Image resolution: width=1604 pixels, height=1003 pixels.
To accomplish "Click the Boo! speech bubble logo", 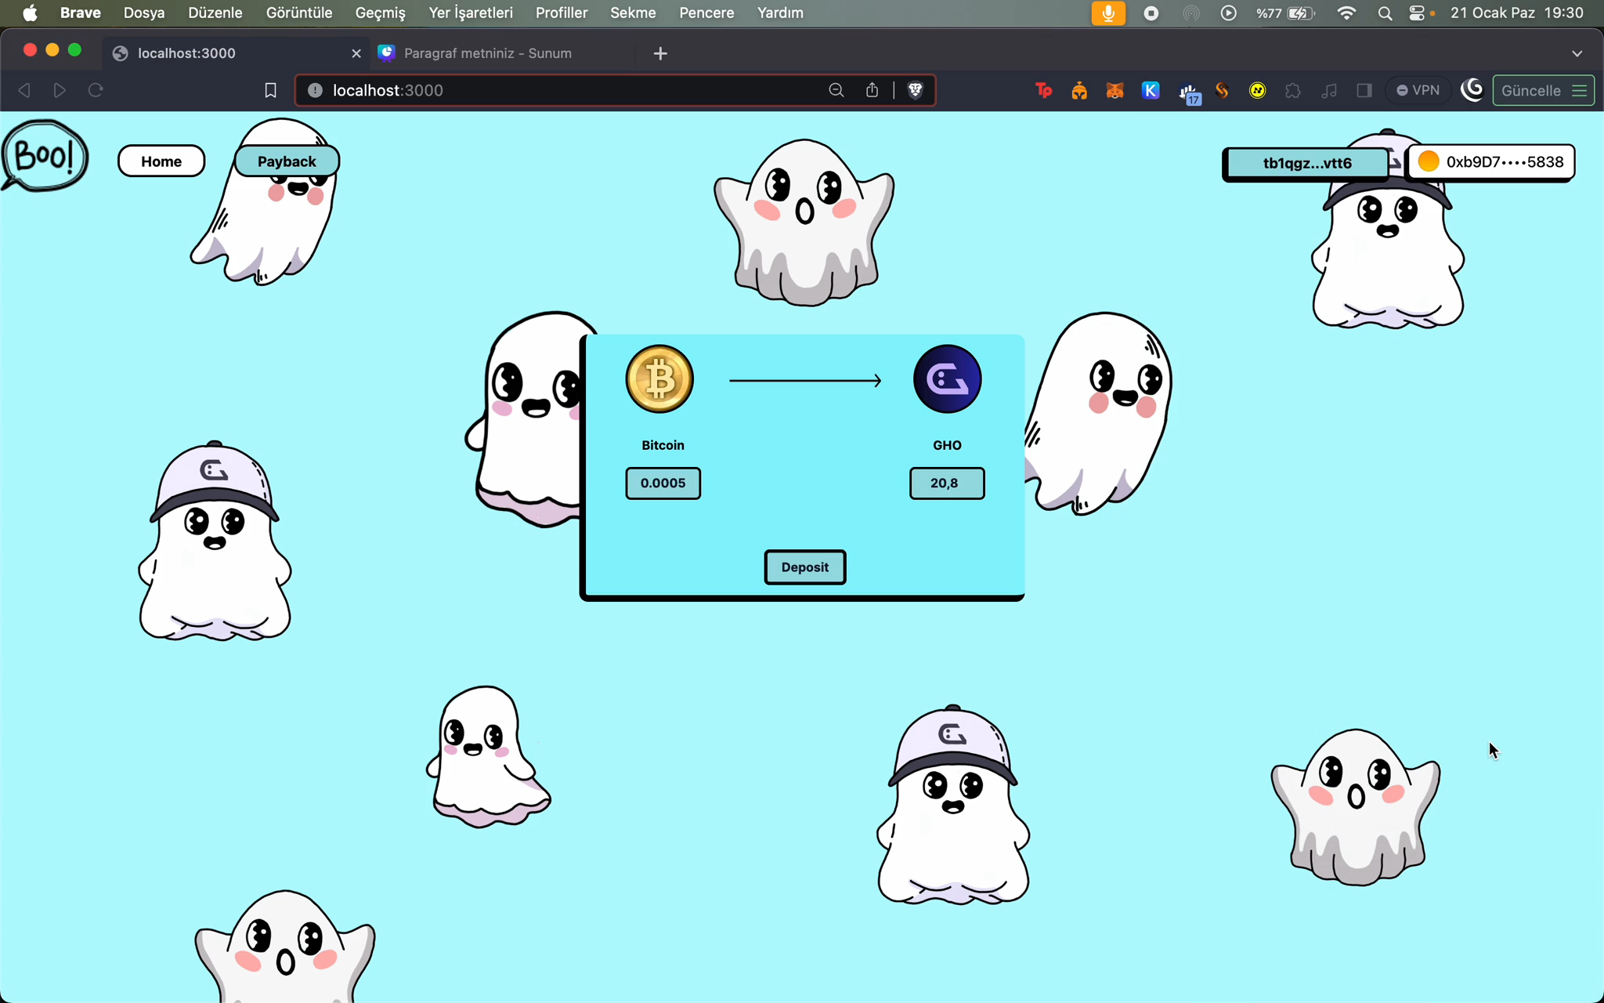I will coord(45,155).
